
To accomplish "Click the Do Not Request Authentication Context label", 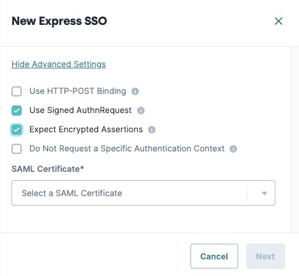I will 127,149.
